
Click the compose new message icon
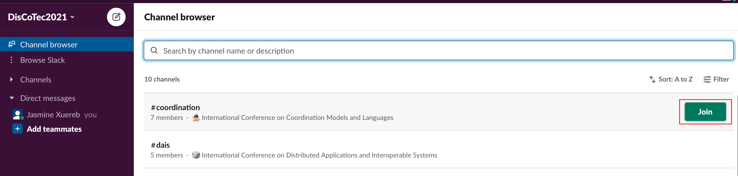pos(116,17)
